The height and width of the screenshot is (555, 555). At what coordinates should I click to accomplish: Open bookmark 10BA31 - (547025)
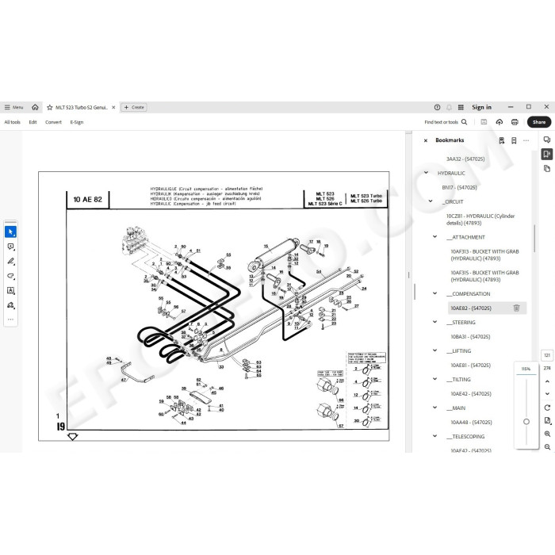[x=470, y=337]
